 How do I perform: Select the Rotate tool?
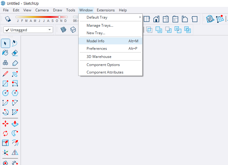coord(5,133)
